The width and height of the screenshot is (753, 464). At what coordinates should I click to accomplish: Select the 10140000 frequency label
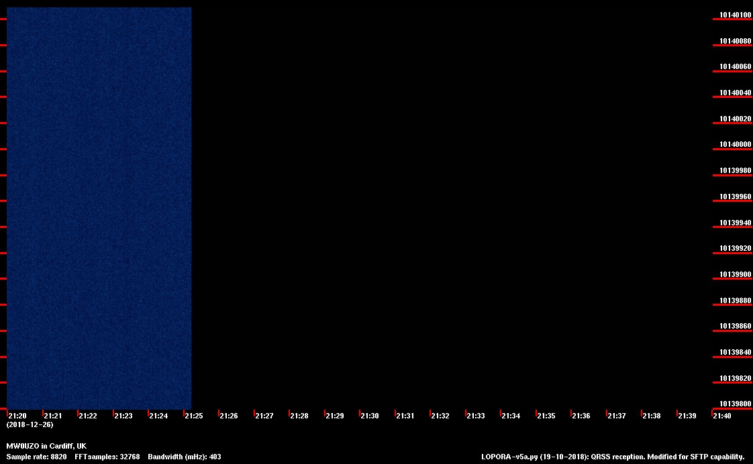click(x=735, y=144)
